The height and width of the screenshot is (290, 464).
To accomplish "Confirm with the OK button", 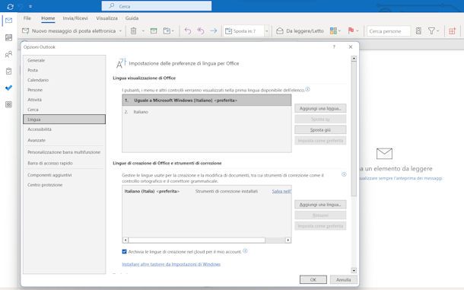I will pyautogui.click(x=313, y=279).
